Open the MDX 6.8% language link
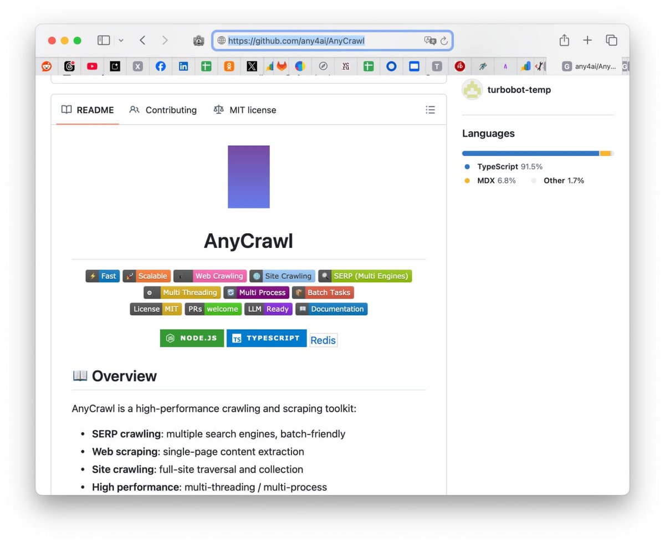The image size is (665, 542). click(x=490, y=181)
